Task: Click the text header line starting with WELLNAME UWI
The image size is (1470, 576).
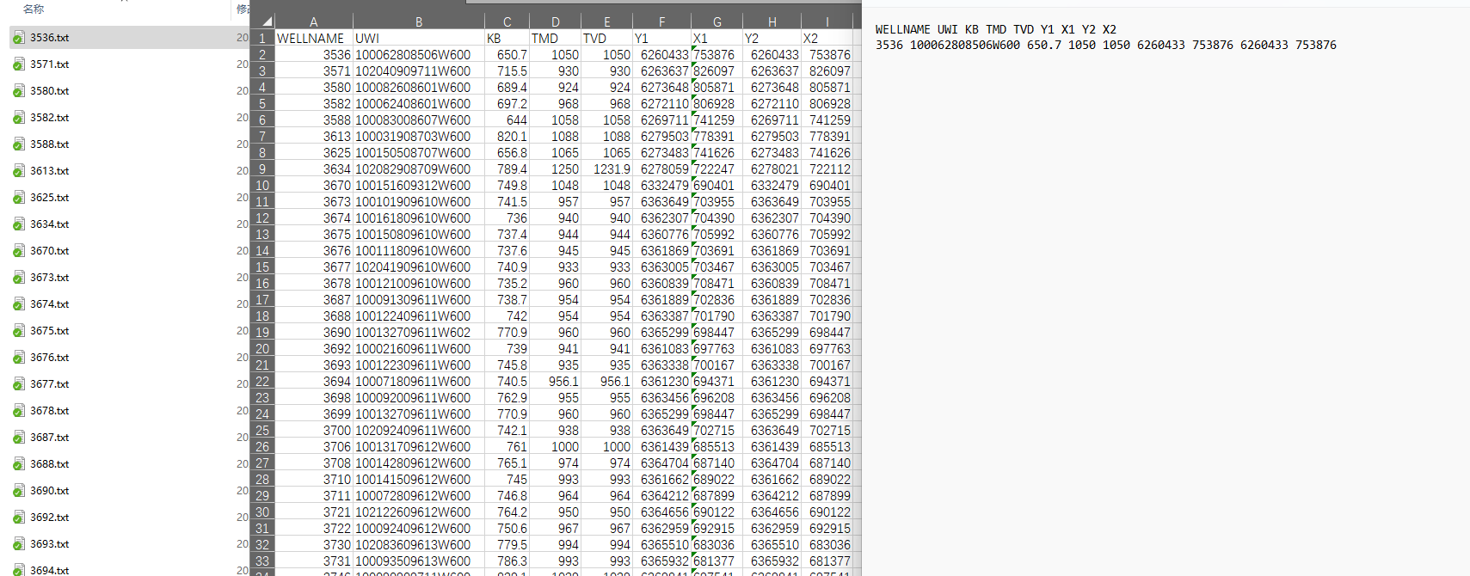Action: [995, 29]
